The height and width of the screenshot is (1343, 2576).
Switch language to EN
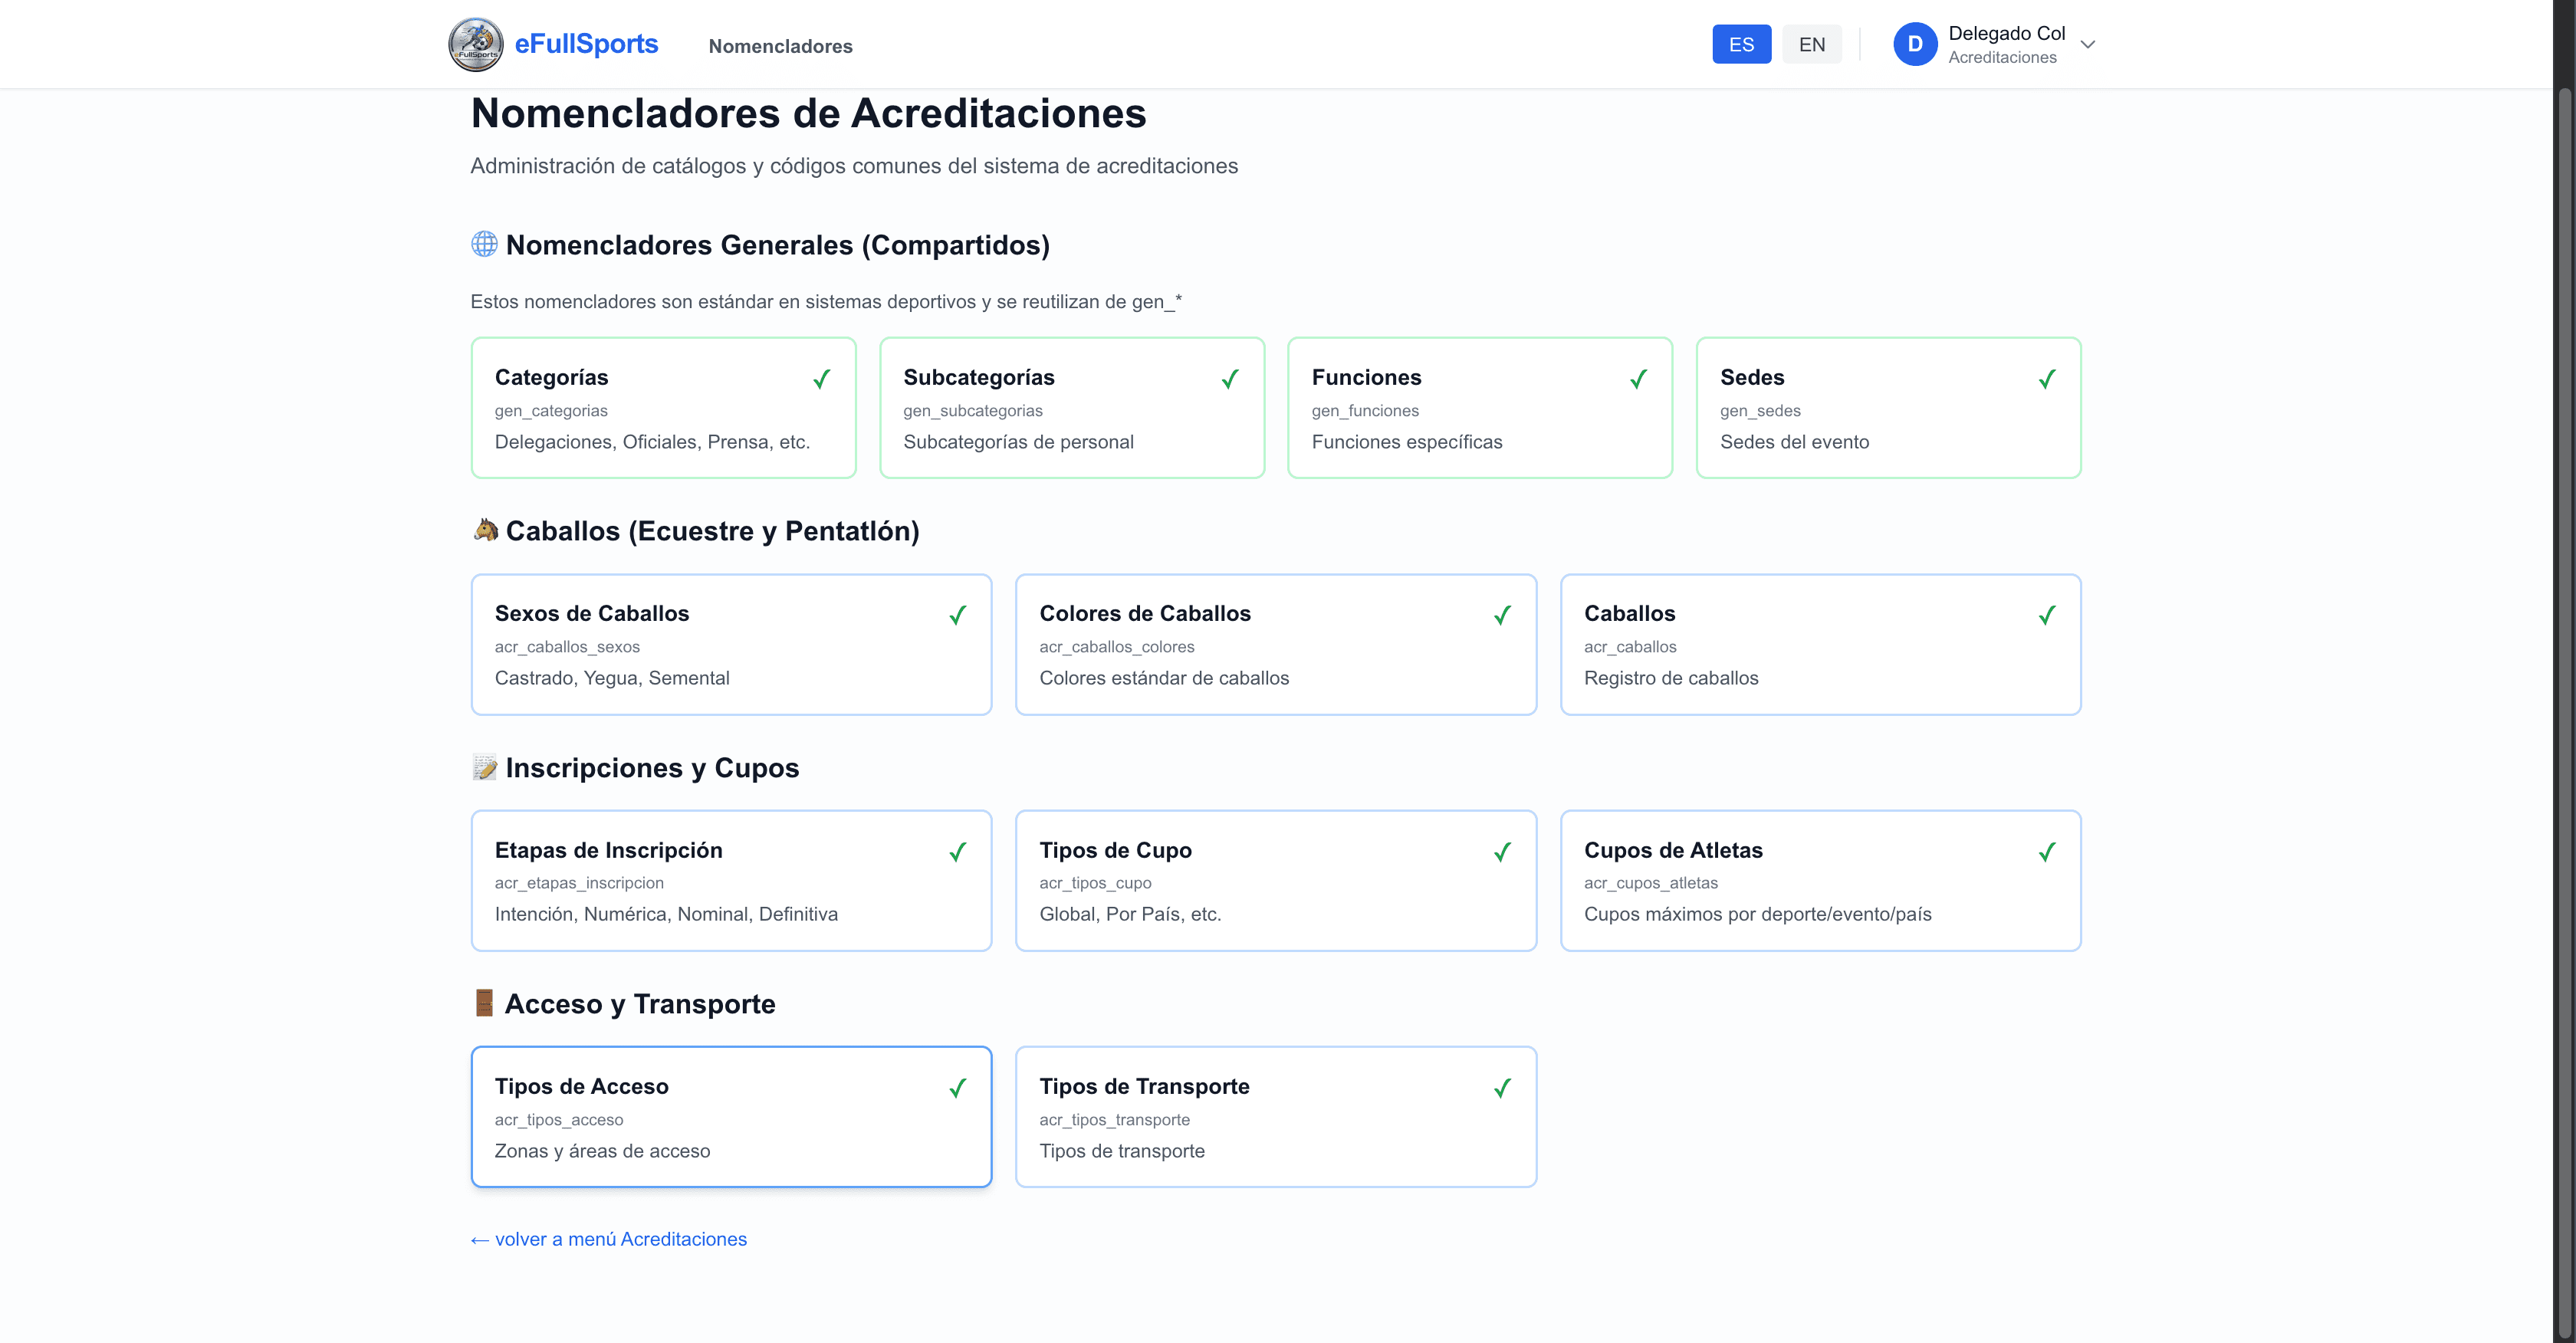[1811, 44]
